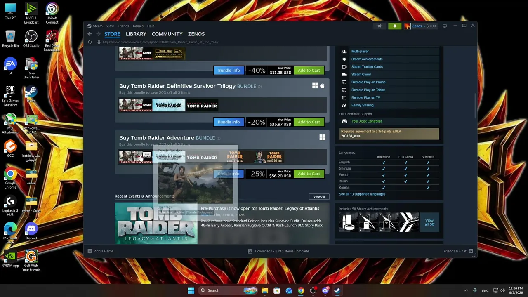Viewport: 528px width, 297px height.
Task: View all 50 Steam achievements
Action: click(x=429, y=222)
